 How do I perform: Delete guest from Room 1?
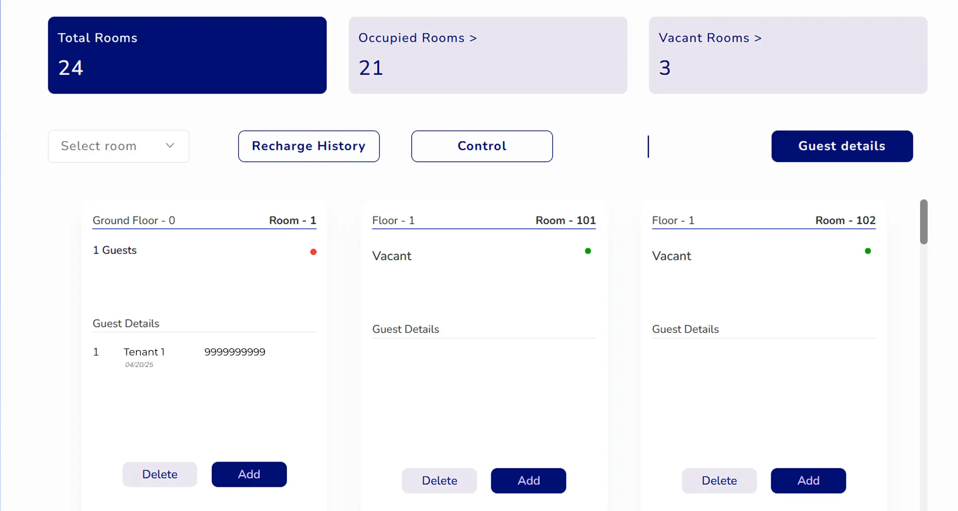coord(160,474)
